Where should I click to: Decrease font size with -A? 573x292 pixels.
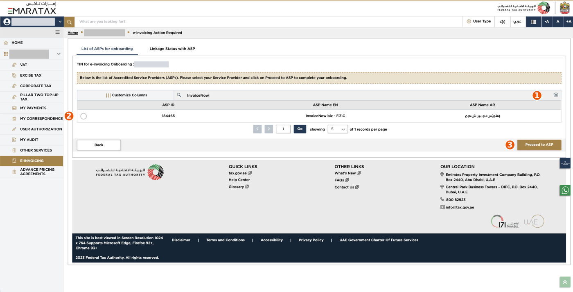pos(547,22)
